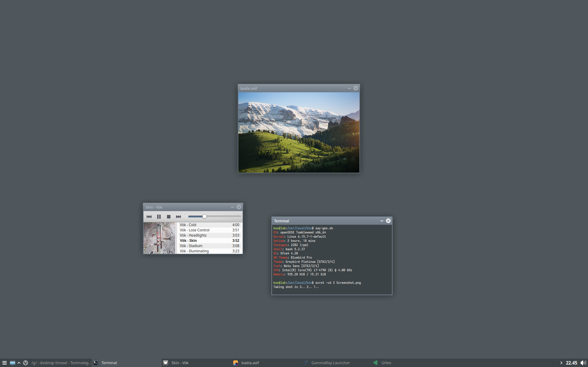
Task: Pause playback in the Skin - Vök player
Action: (x=159, y=217)
